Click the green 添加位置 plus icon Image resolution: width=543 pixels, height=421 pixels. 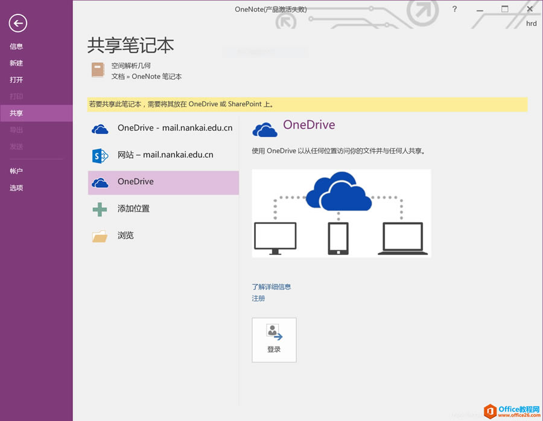click(x=100, y=208)
